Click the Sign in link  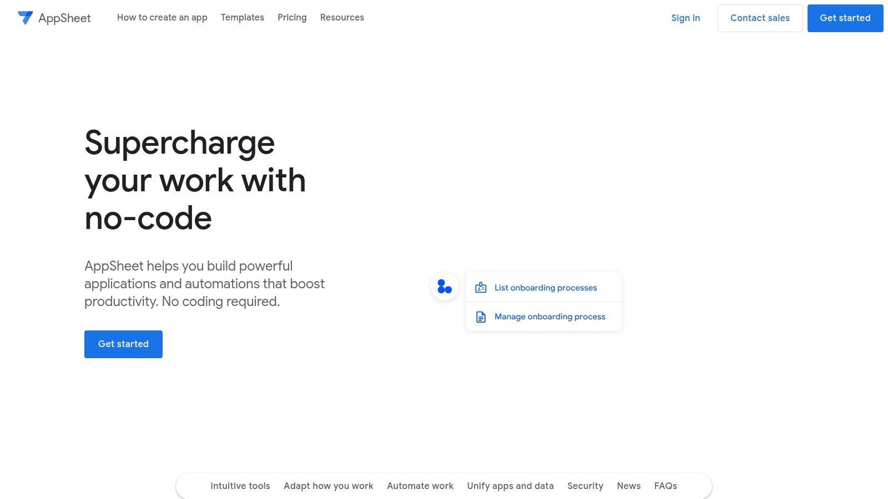click(x=685, y=18)
